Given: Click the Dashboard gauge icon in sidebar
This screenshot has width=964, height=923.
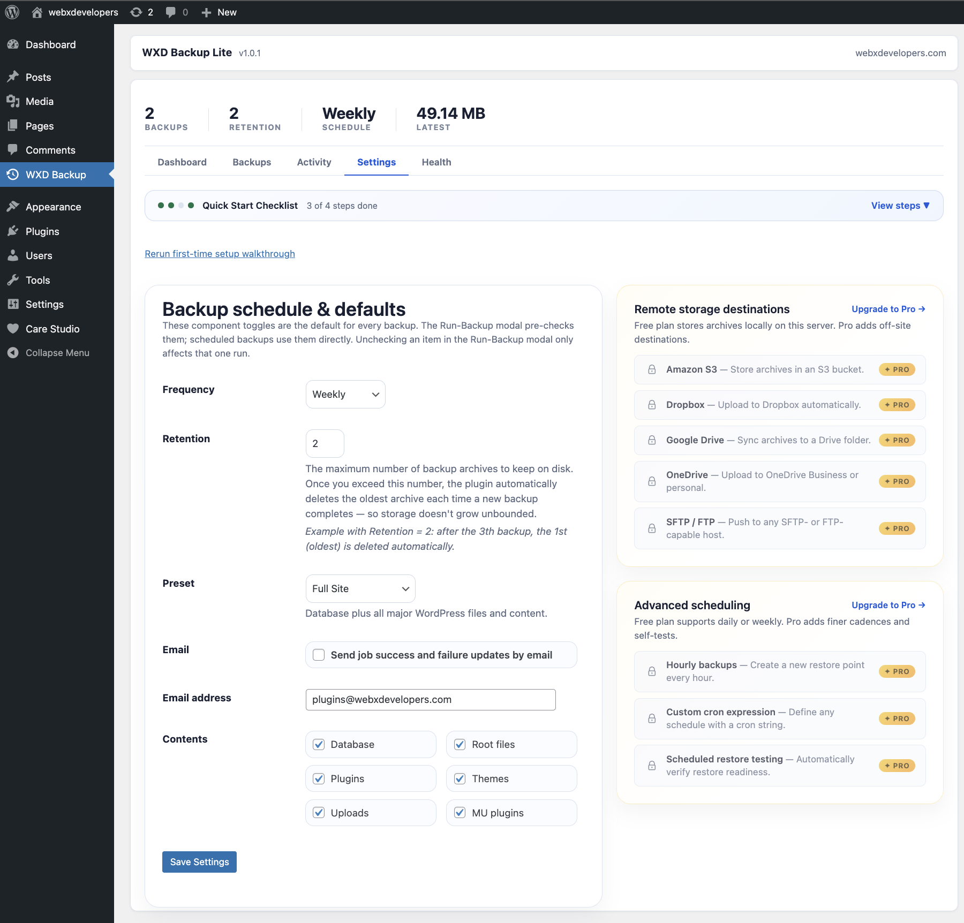Looking at the screenshot, I should tap(13, 44).
